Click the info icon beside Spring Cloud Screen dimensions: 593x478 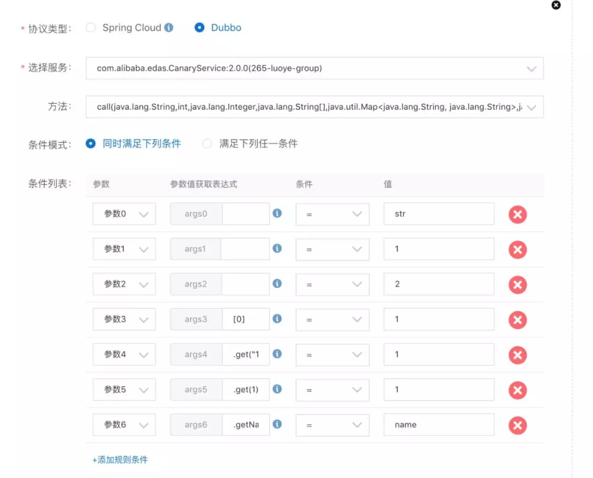(x=169, y=27)
